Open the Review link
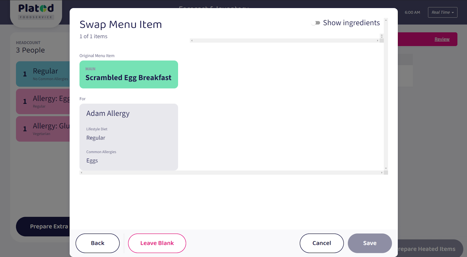 [442, 39]
